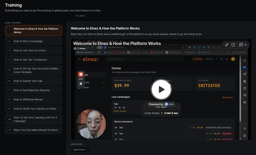Viewport: 256px width, 155px height.
Task: Click the 2 views eye icon
Action: coord(75,48)
